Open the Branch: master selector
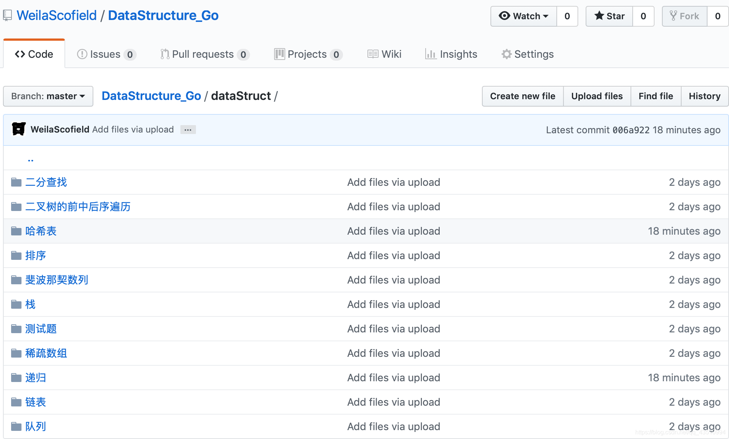 [48, 96]
